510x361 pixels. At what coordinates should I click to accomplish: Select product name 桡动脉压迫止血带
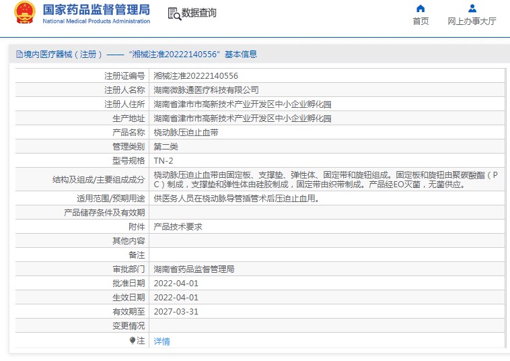[186, 133]
